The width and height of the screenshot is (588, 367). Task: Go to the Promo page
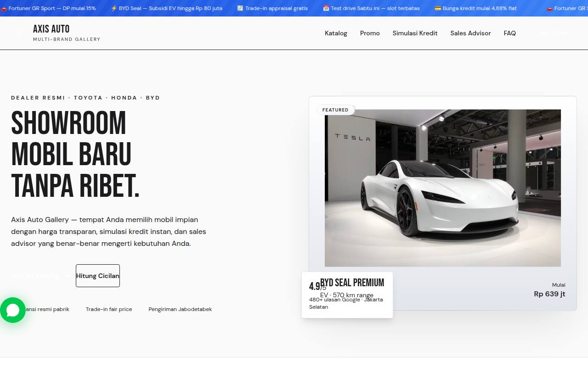click(370, 33)
